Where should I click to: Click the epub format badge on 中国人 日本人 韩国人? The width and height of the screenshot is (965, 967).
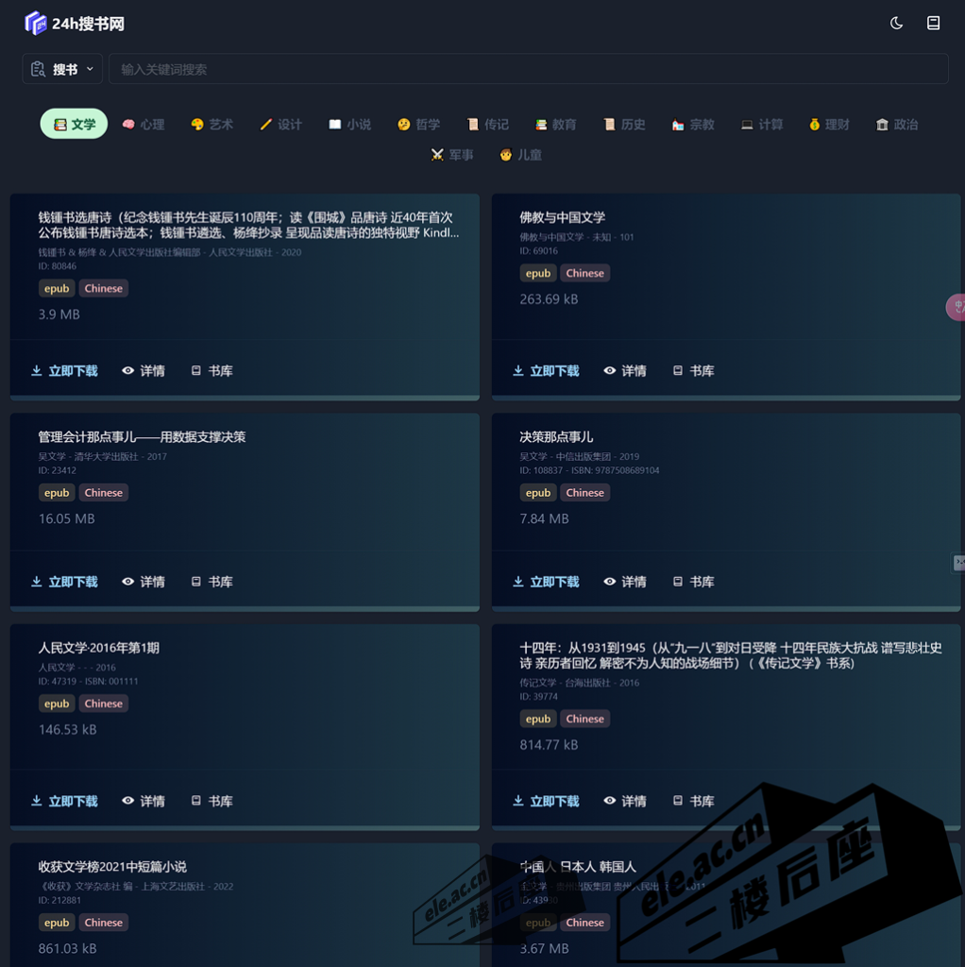(x=537, y=923)
